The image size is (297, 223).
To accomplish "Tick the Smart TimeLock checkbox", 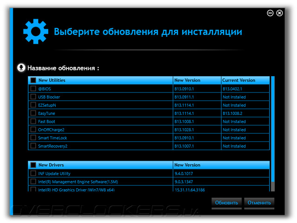I will (x=33, y=138).
